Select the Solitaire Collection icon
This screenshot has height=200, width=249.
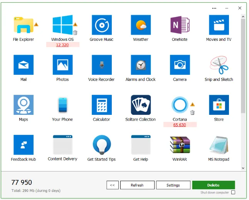click(141, 105)
